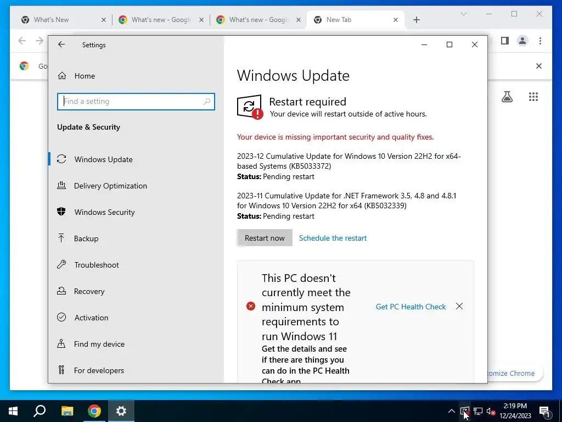
Task: Click Customize Chrome button
Action: tap(515, 373)
